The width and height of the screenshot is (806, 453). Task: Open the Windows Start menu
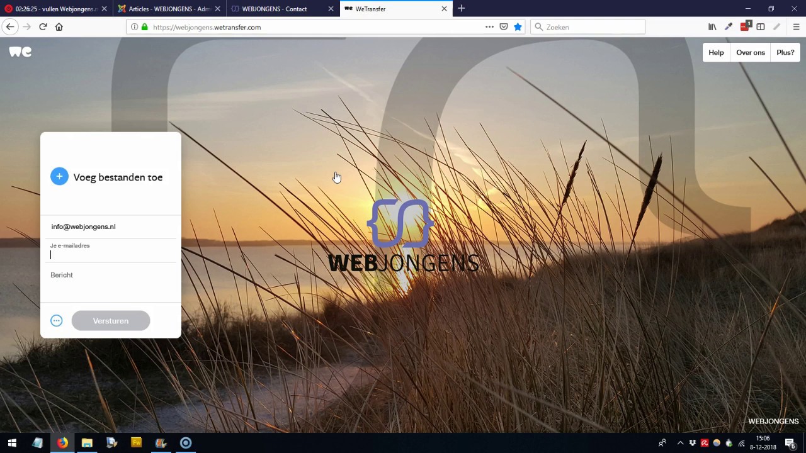click(12, 443)
